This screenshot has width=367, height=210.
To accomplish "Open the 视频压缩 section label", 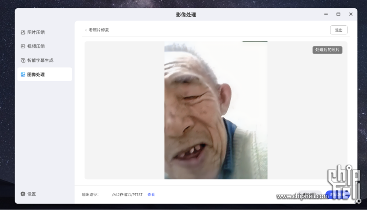I will [36, 46].
